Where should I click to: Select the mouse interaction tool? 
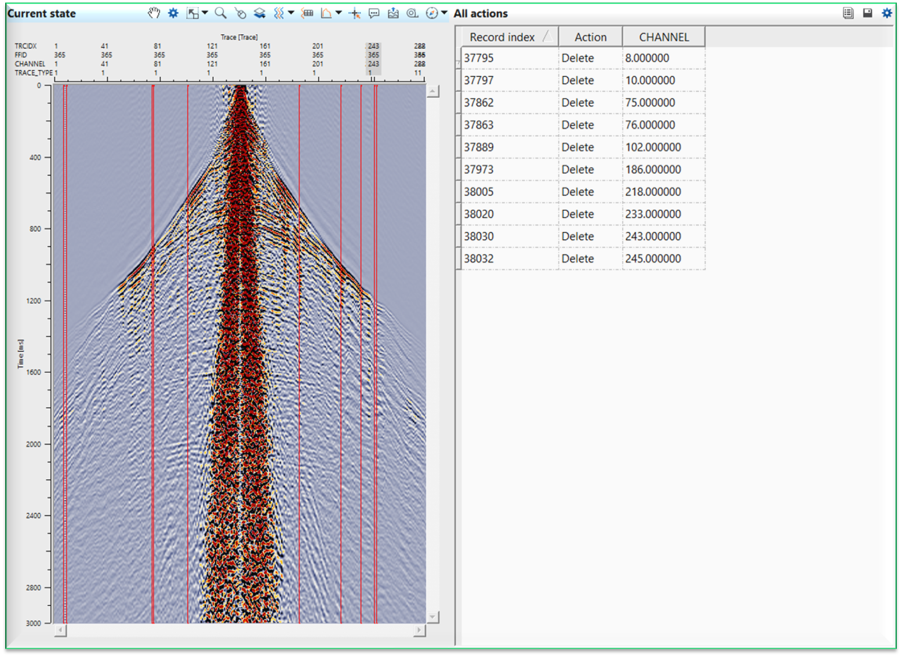(x=240, y=12)
